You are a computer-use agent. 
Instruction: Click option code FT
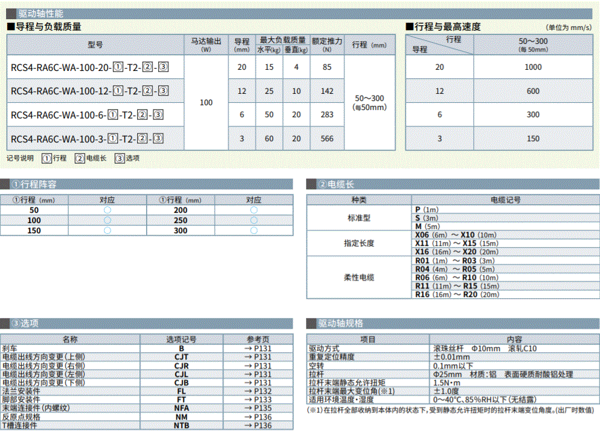[x=182, y=400]
